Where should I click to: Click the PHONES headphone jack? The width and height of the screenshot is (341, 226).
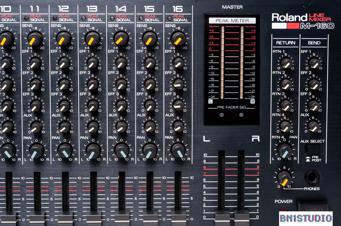(x=312, y=177)
